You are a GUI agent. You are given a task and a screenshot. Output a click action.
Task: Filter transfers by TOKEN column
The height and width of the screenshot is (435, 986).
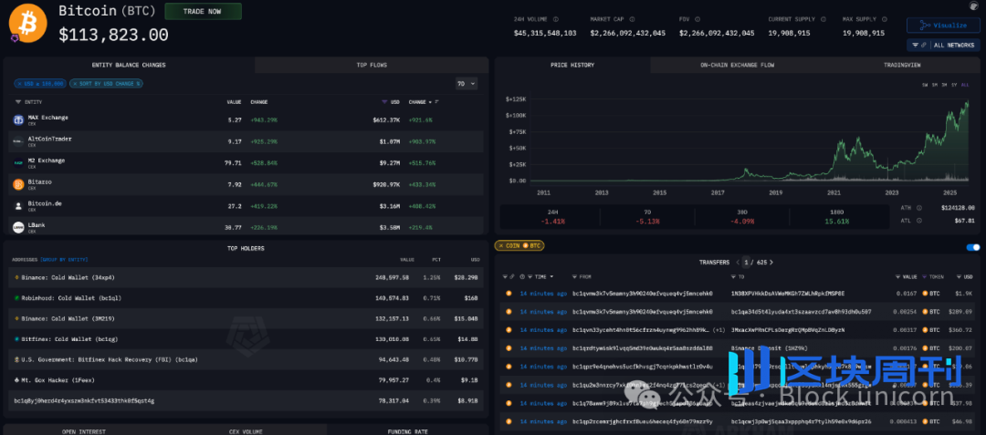[x=924, y=276]
